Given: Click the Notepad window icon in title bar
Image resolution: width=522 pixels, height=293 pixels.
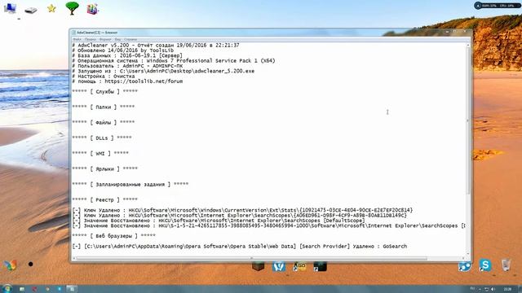Looking at the screenshot, I should coord(74,33).
